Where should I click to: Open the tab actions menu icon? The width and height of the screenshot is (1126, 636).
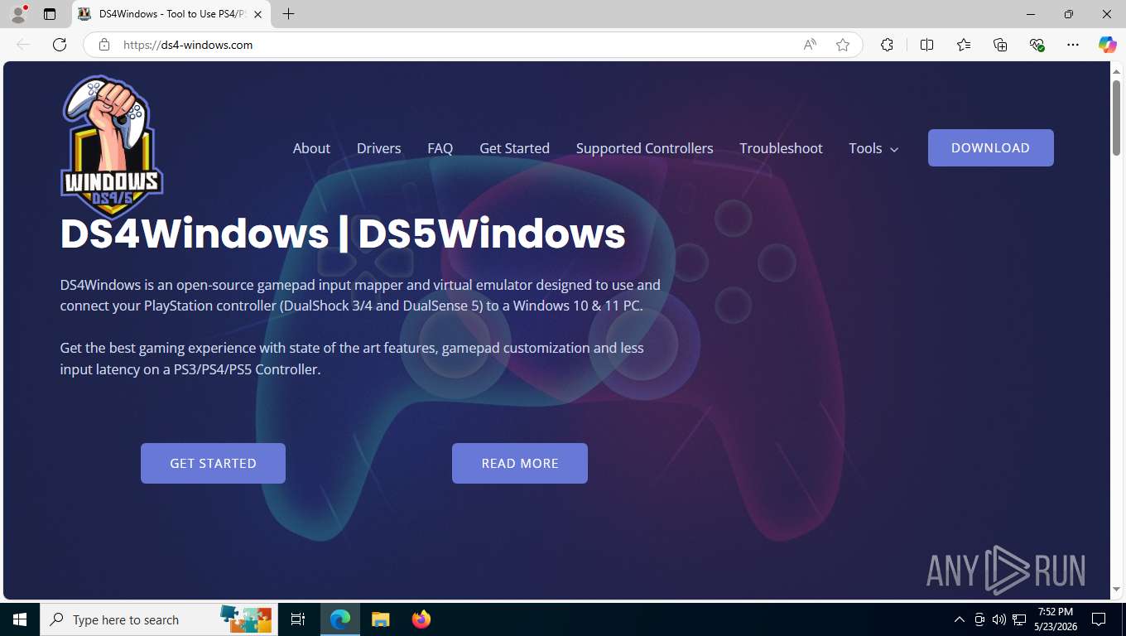[50, 14]
